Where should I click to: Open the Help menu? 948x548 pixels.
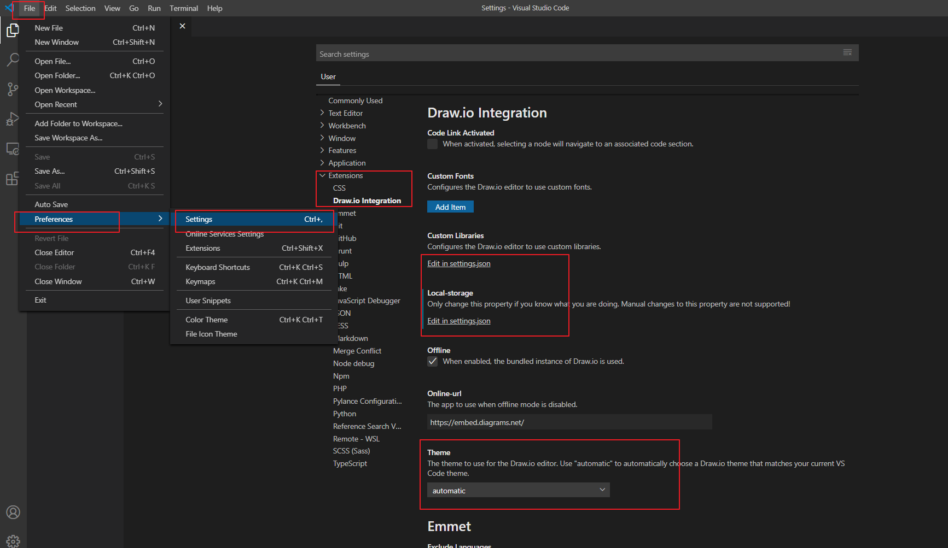(x=214, y=8)
